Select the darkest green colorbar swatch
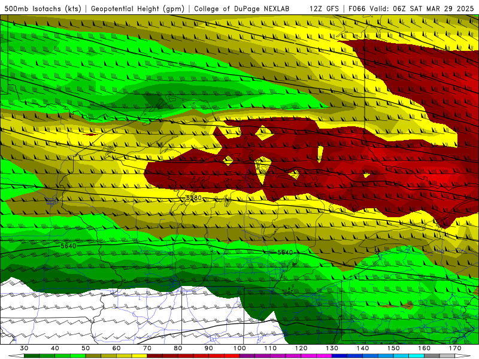This screenshot has height=359, width=479. pyautogui.click(x=32, y=355)
